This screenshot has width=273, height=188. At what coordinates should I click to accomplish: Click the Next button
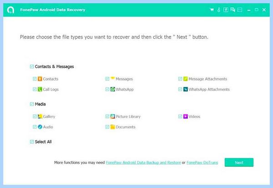[239, 163]
